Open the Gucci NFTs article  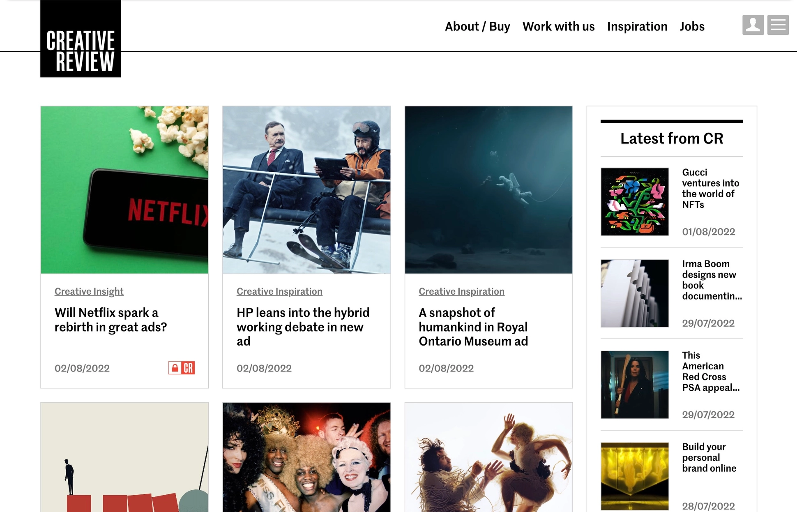pos(710,188)
